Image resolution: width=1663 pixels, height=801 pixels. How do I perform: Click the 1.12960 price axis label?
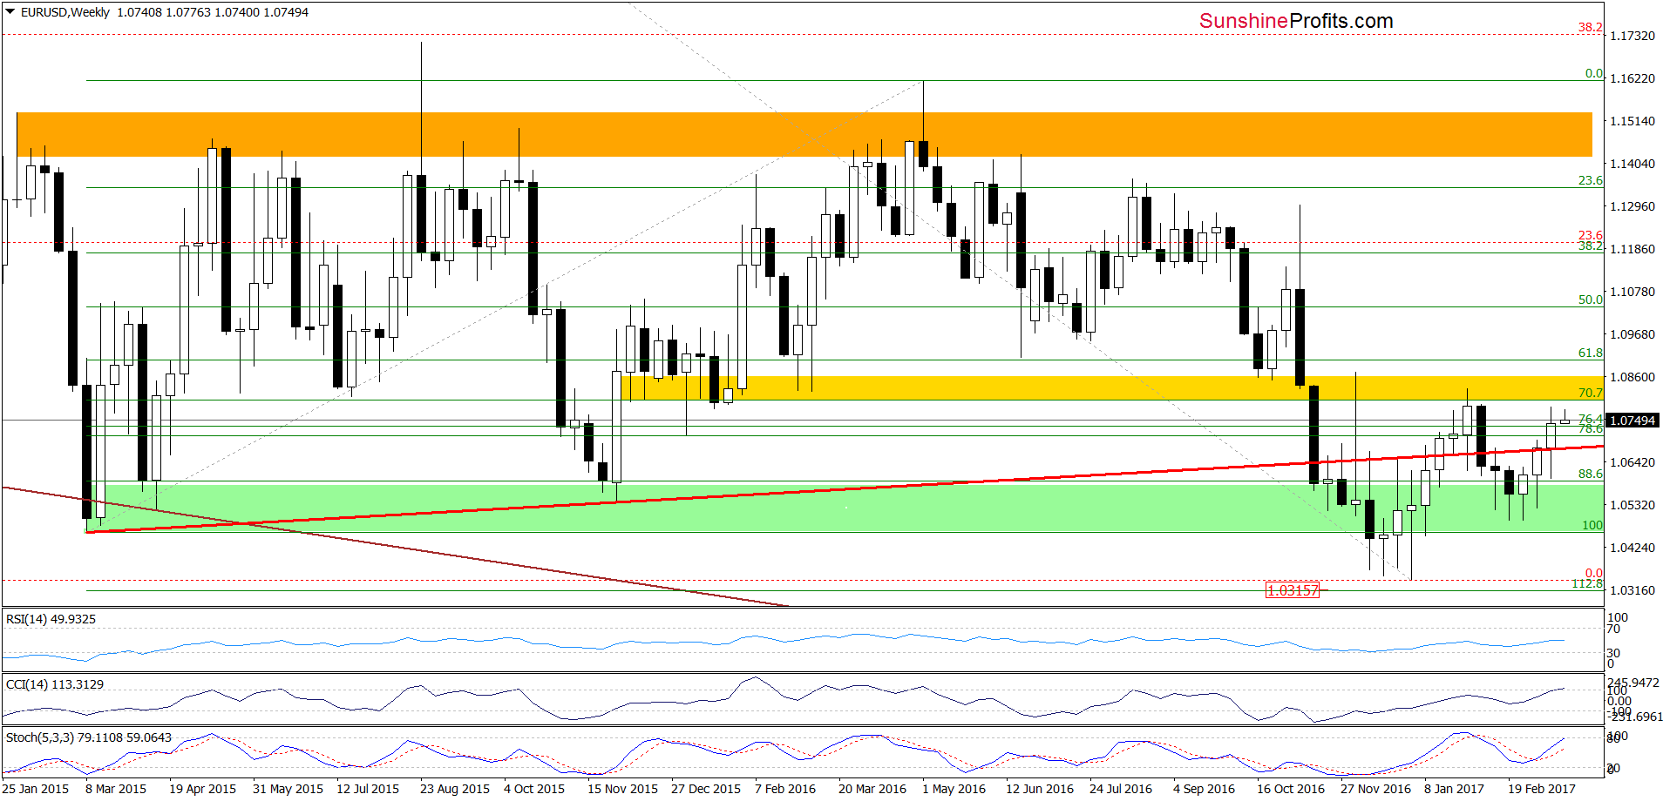click(1632, 206)
